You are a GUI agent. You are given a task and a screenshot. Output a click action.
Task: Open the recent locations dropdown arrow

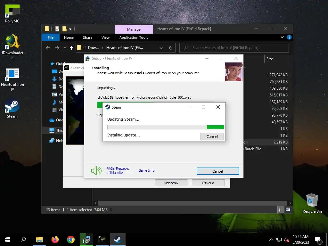pos(65,48)
